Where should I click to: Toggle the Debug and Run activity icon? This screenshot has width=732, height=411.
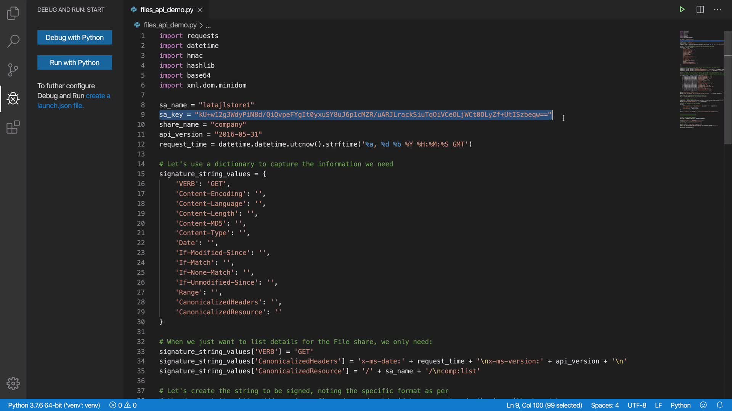pos(13,99)
